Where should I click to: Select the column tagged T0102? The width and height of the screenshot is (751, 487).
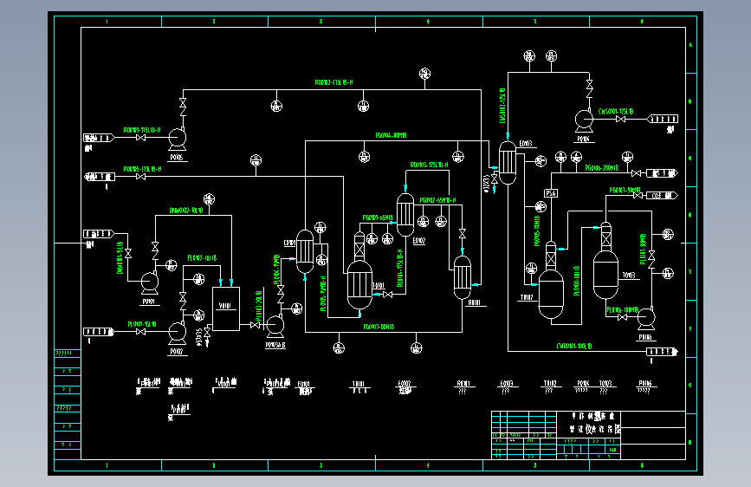coord(551,281)
